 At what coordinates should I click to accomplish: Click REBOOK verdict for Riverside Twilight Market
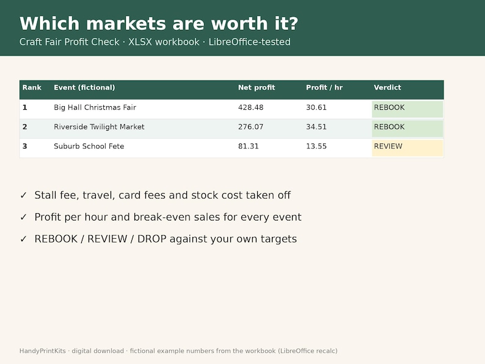pos(407,128)
